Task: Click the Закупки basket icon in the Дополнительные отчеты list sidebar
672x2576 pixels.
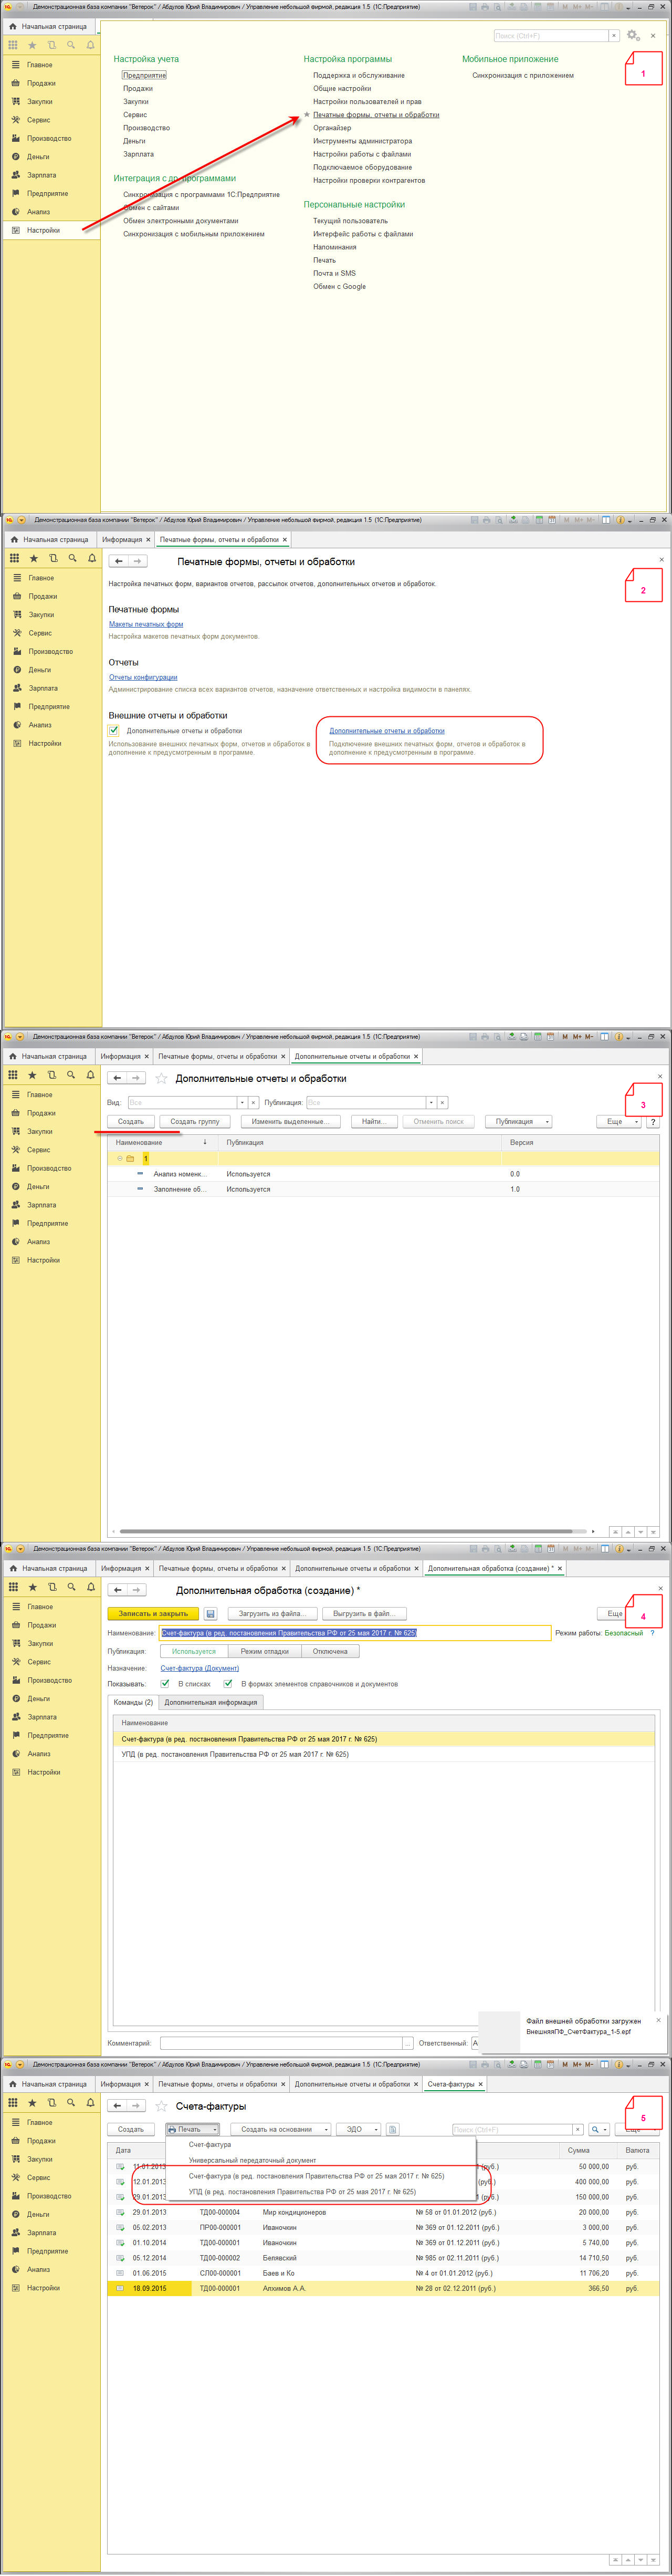Action: (x=16, y=1131)
